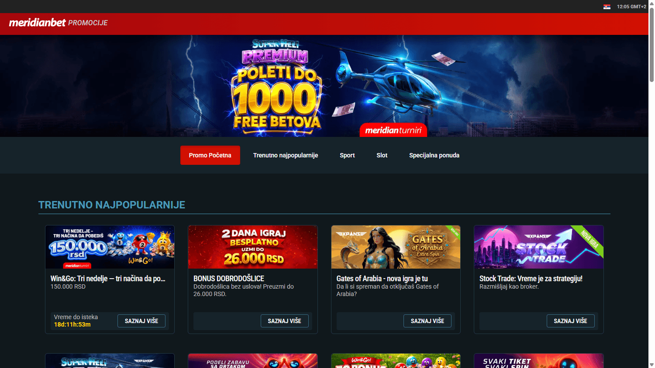This screenshot has height=368, width=655.
Task: Click the scrollbar down arrow
Action: pyautogui.click(x=652, y=365)
